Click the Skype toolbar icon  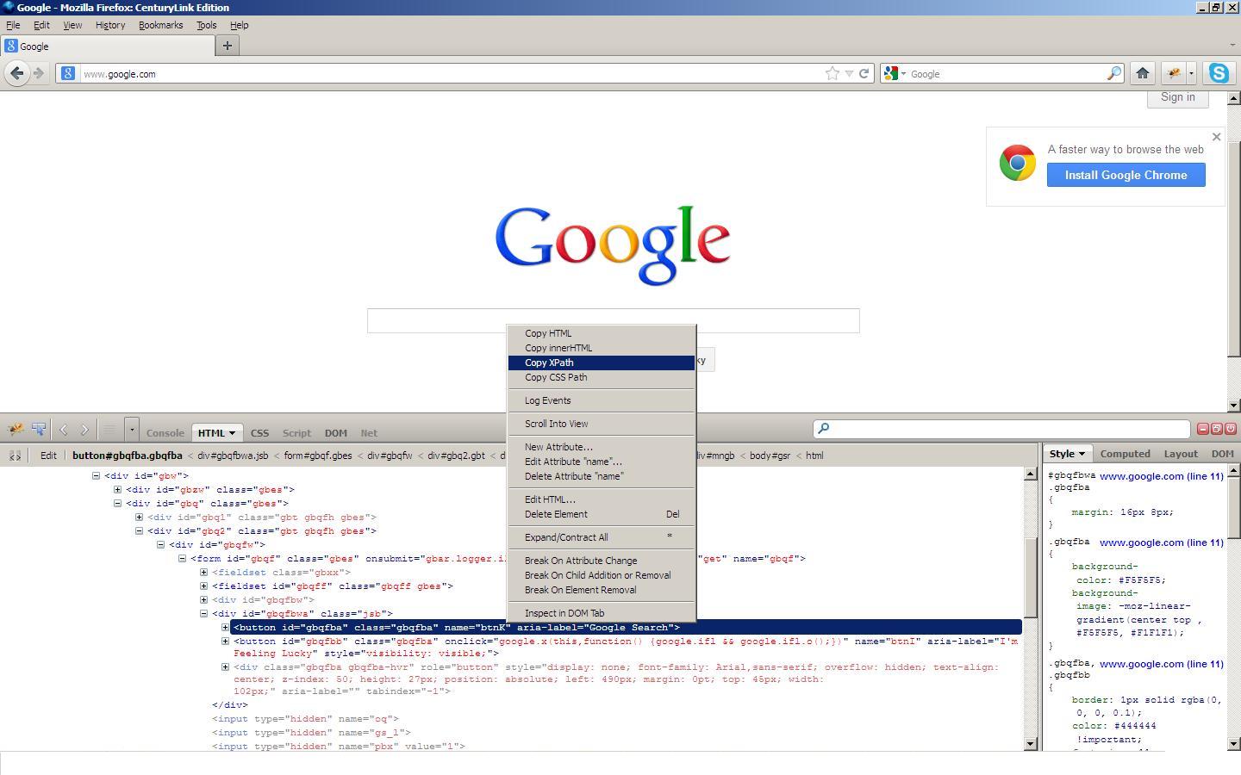1219,73
